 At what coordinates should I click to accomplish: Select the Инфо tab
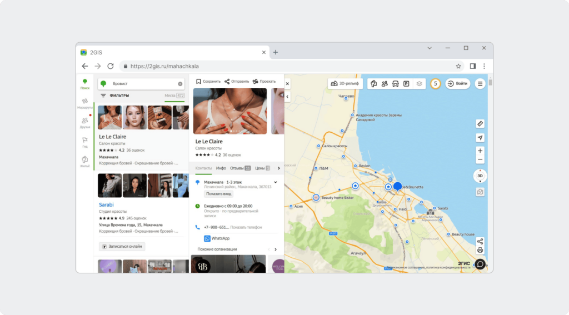pos(221,168)
